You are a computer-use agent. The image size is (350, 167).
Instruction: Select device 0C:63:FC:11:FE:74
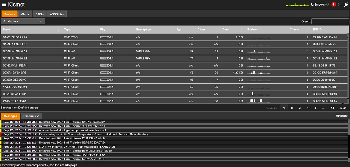coord(174,66)
